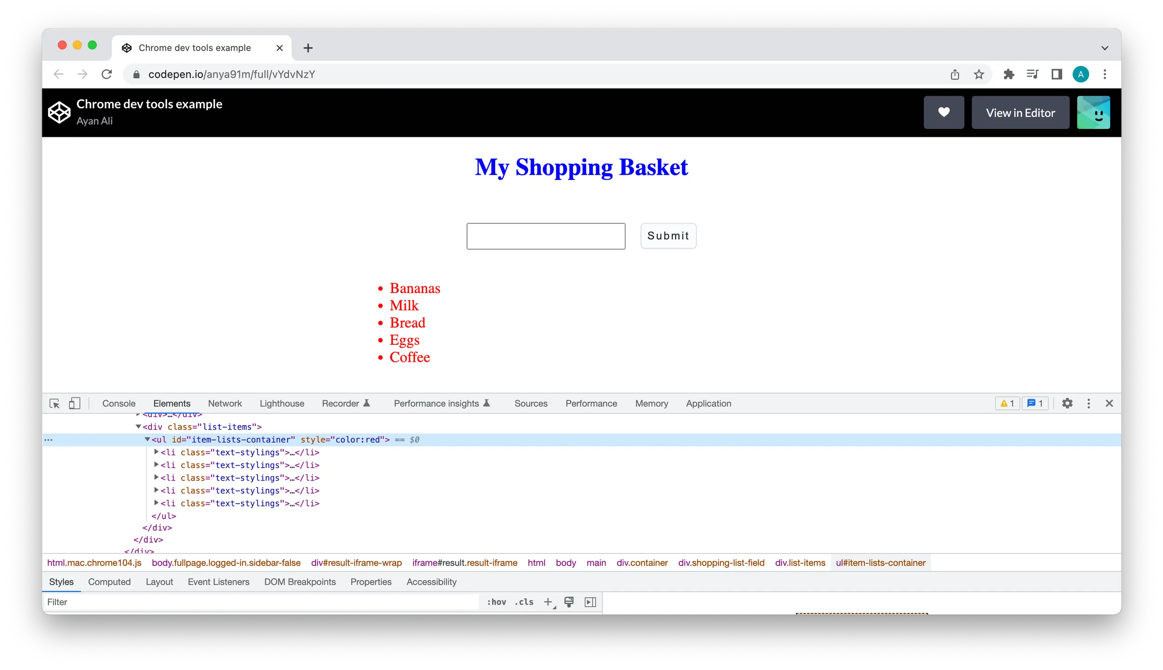Collapse the ul item-lists-container node

(x=147, y=439)
